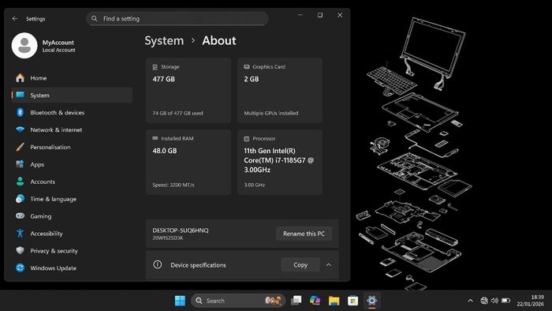The image size is (552, 311).
Task: Open Task View on taskbar
Action: point(296,301)
